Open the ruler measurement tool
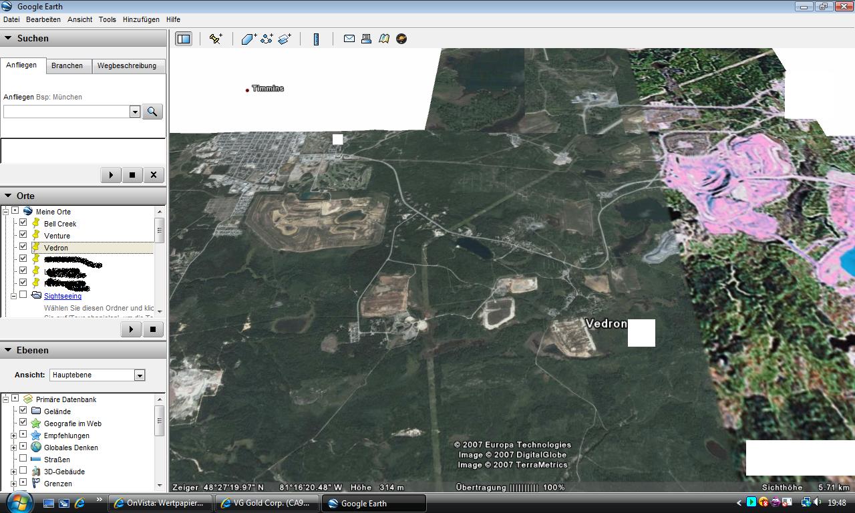 [316, 39]
